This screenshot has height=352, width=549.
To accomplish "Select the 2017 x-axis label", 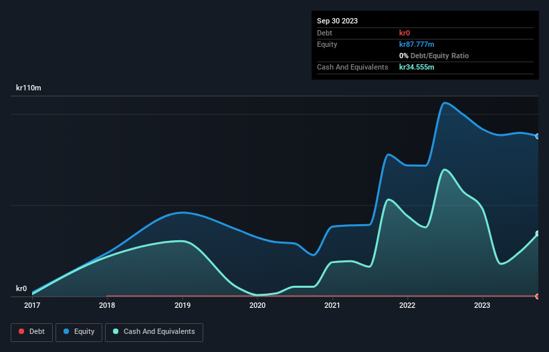I will coord(32,305).
